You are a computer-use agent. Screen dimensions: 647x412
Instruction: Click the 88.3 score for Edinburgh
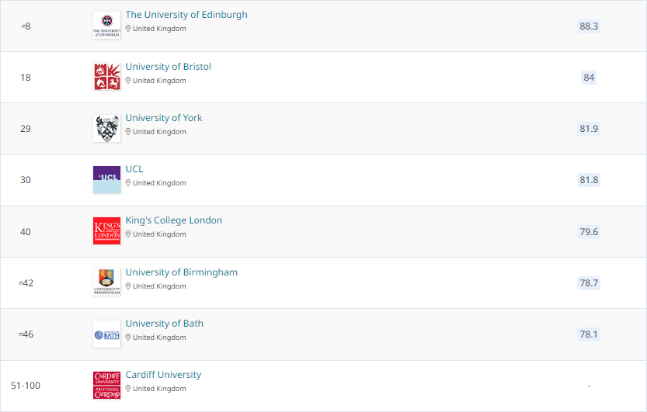[589, 26]
